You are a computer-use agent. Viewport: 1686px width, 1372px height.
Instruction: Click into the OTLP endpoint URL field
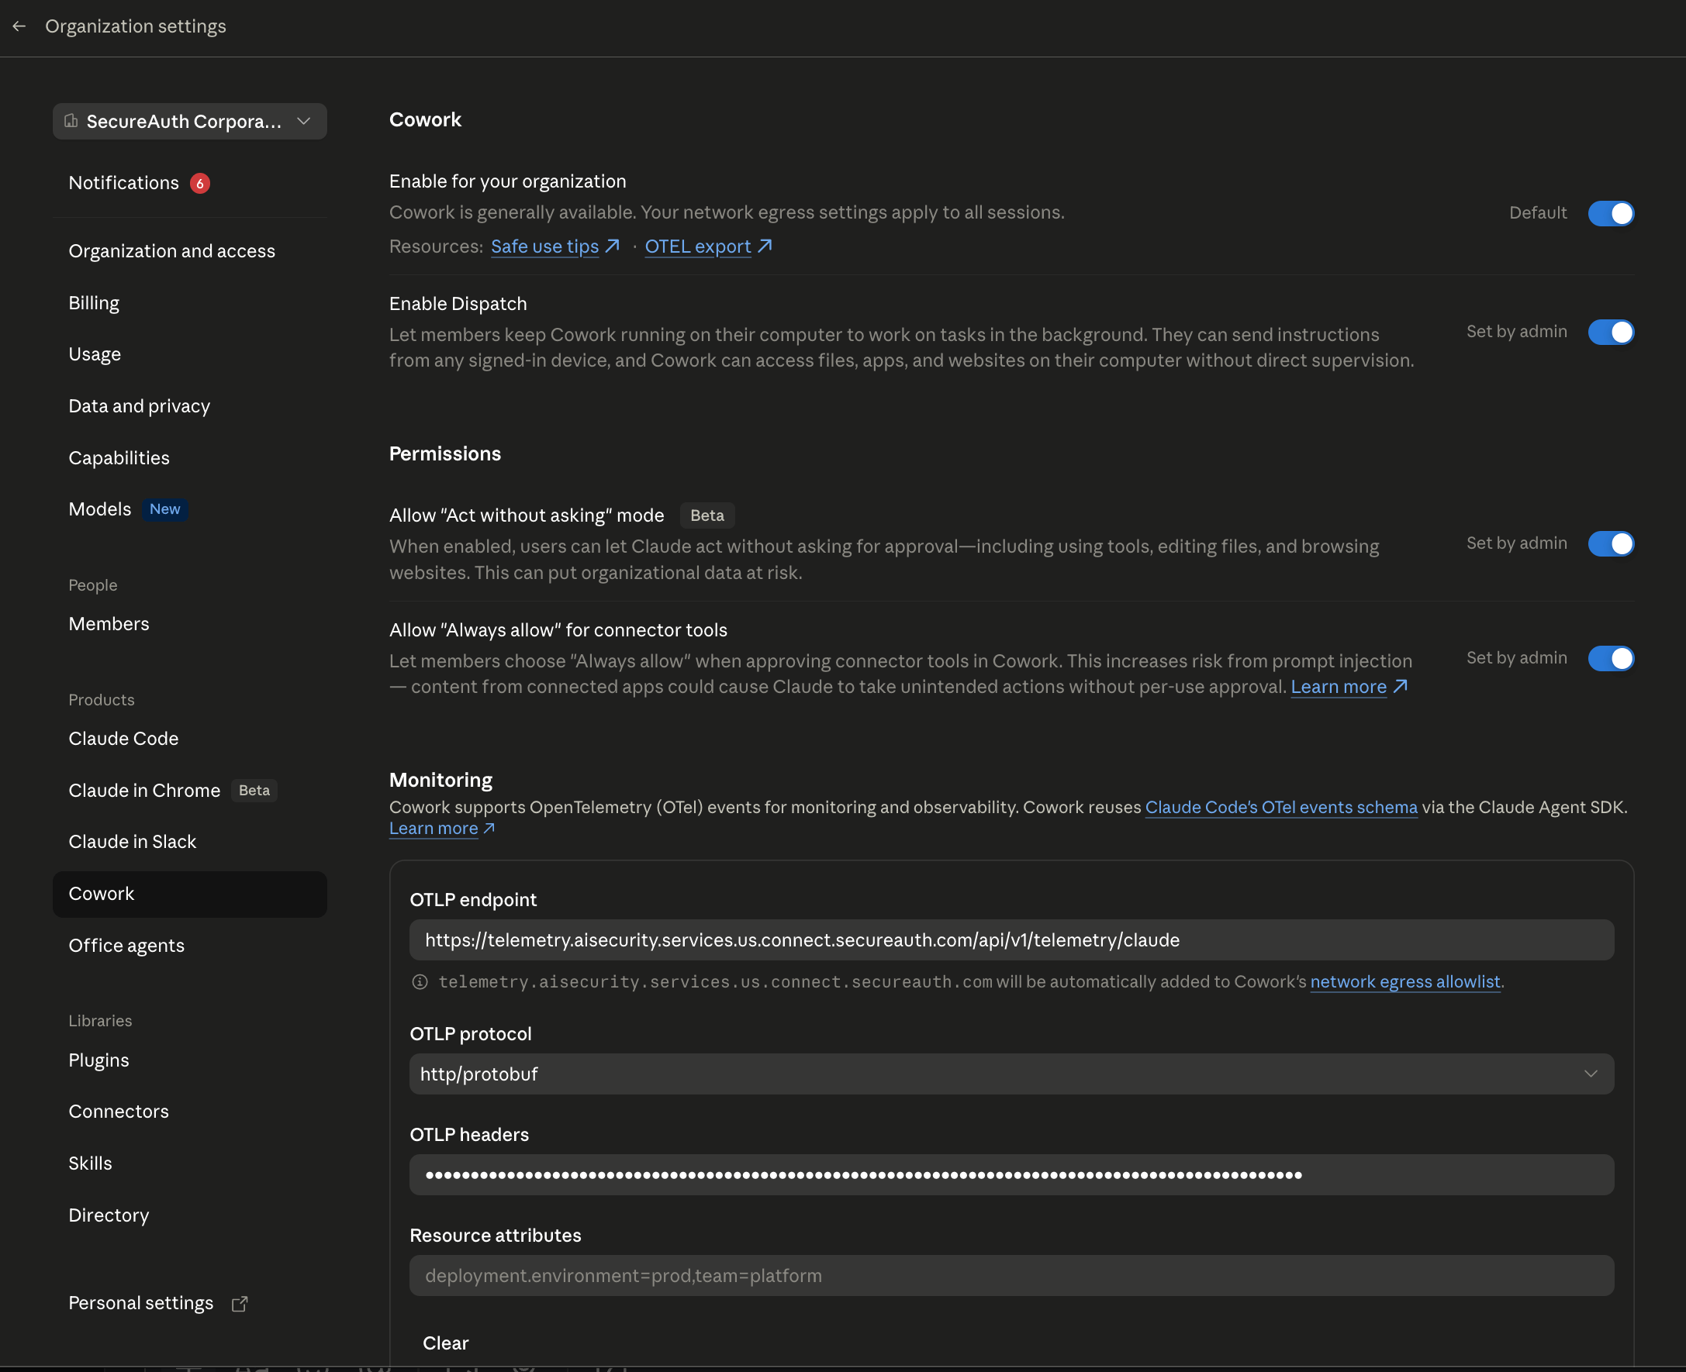coord(1011,939)
